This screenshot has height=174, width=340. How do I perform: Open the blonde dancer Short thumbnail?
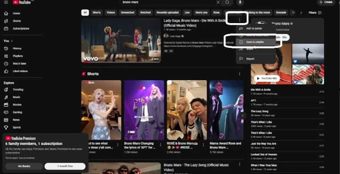pyautogui.click(x=101, y=110)
